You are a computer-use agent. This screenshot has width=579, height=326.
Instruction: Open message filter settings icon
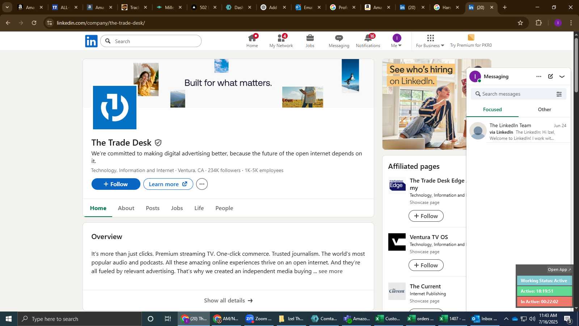(x=559, y=94)
